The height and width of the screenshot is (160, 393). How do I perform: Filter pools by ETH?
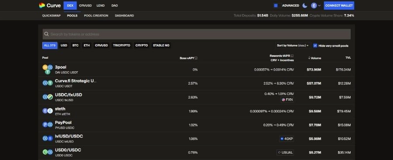coord(87,45)
